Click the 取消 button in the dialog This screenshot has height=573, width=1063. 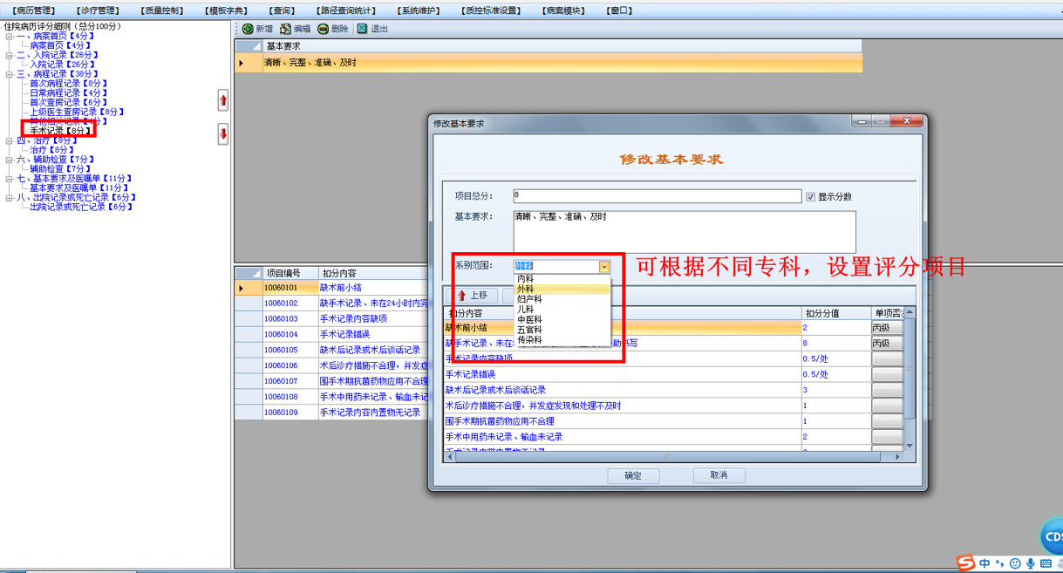719,475
